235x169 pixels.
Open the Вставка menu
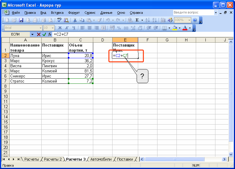pyautogui.click(x=57, y=13)
